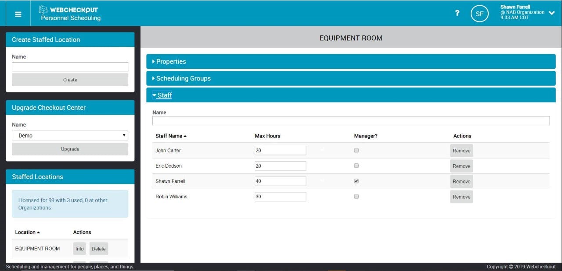This screenshot has width=562, height=271.
Task: Open the Demo checkout center dropdown
Action: [70, 135]
